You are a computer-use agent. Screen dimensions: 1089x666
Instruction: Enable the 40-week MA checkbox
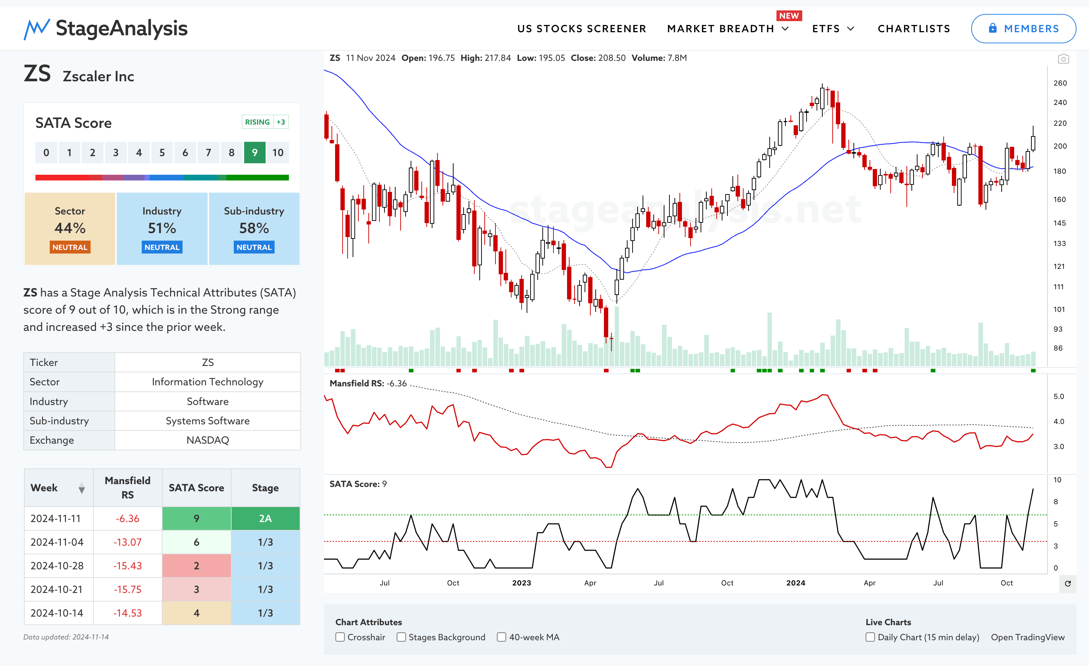tap(501, 637)
